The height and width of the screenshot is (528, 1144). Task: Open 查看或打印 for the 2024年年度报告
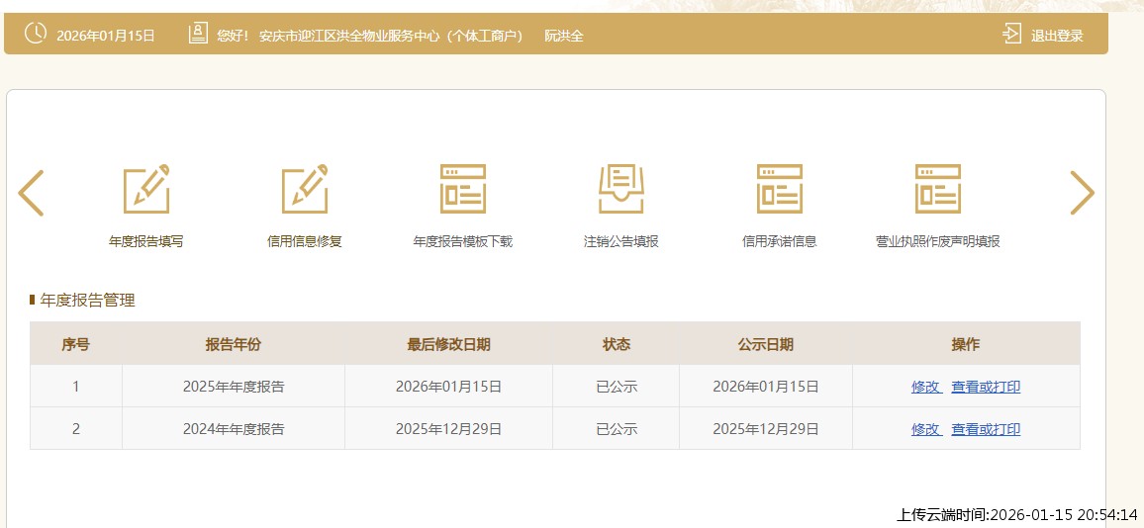point(985,429)
